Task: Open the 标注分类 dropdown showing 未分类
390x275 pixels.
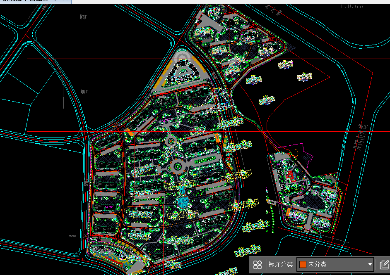Action: pos(335,265)
